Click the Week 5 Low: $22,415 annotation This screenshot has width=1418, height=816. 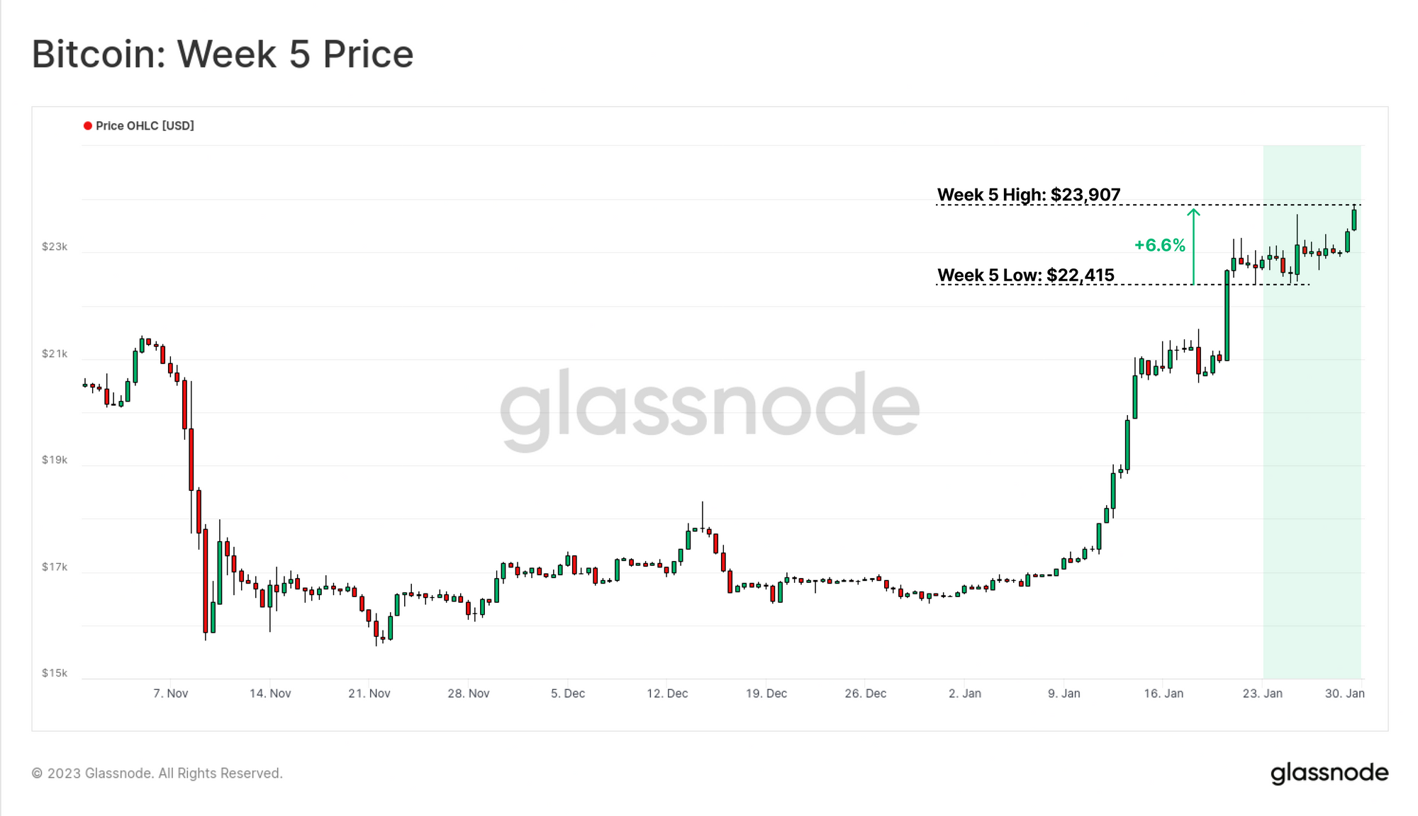1026,275
